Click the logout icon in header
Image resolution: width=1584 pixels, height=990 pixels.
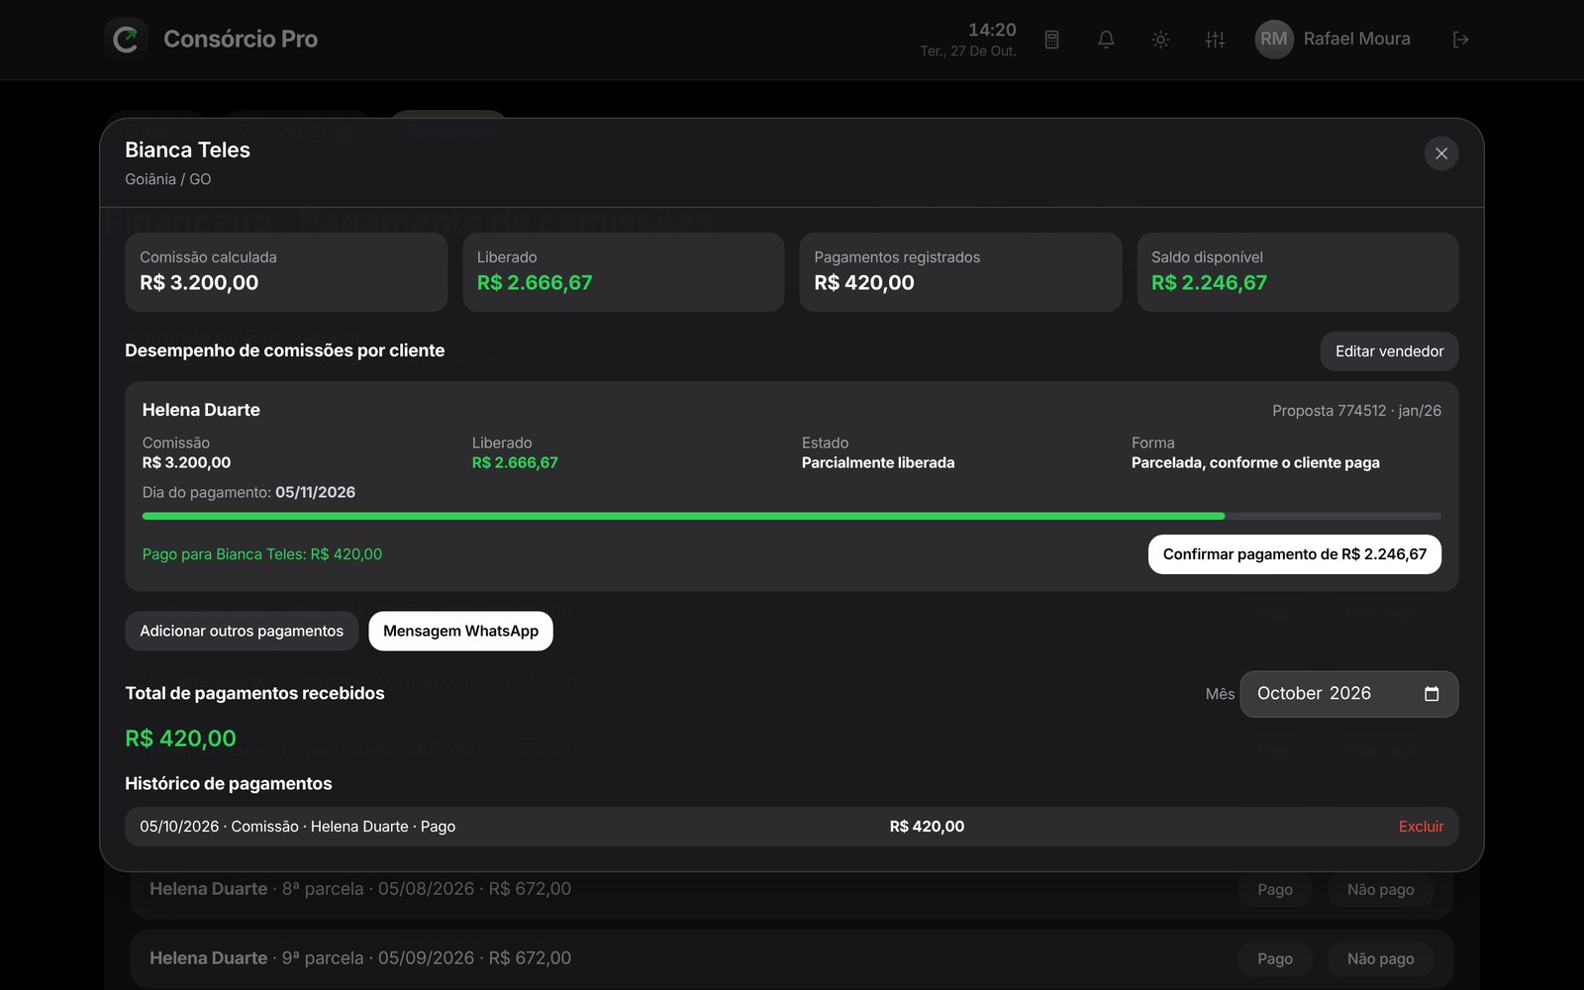pyautogui.click(x=1460, y=40)
